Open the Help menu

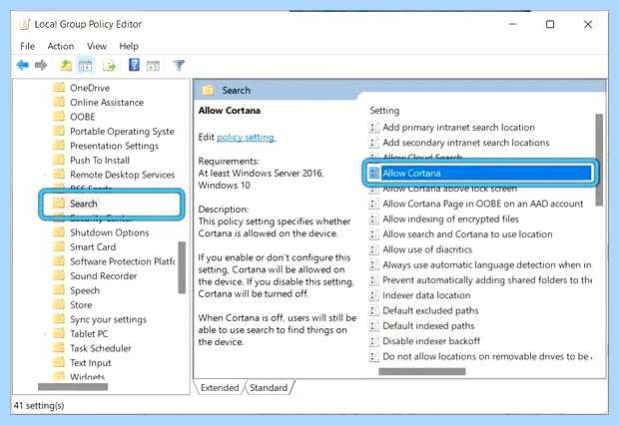[x=129, y=46]
